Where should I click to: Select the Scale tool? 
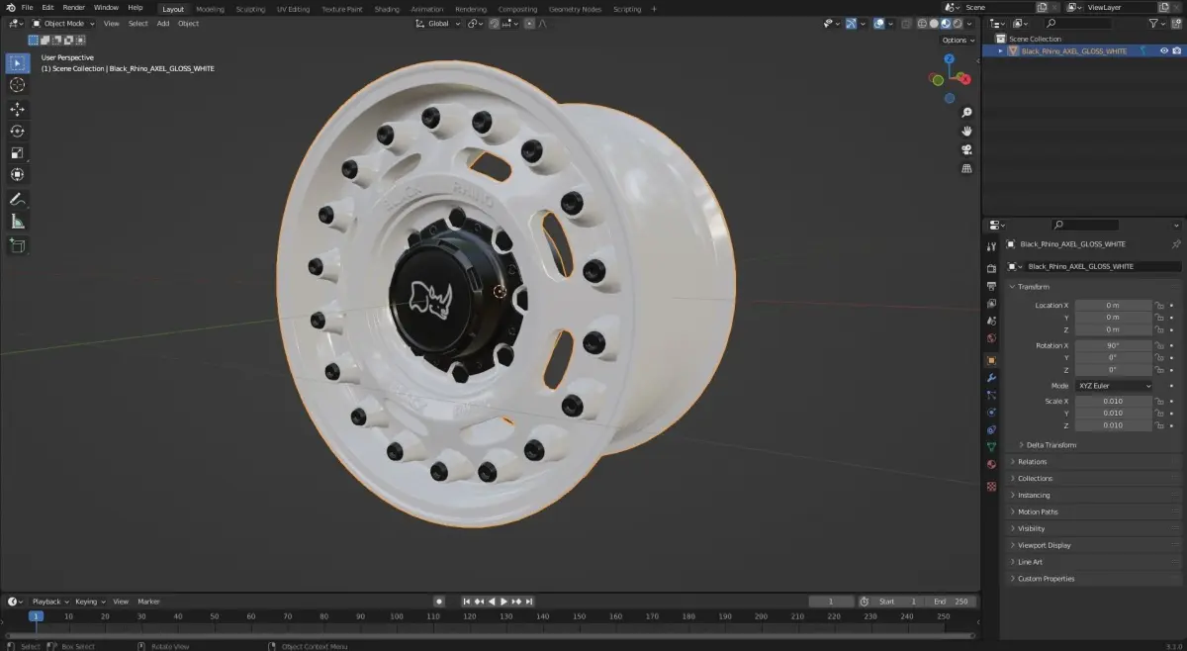click(x=18, y=152)
